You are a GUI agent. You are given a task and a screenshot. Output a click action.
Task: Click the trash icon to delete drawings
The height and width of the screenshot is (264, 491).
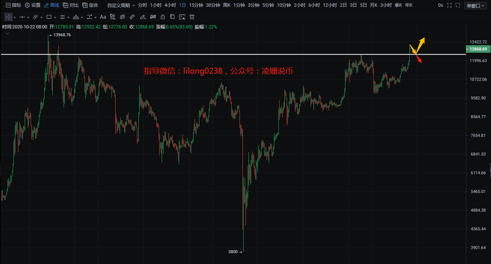pos(192,17)
